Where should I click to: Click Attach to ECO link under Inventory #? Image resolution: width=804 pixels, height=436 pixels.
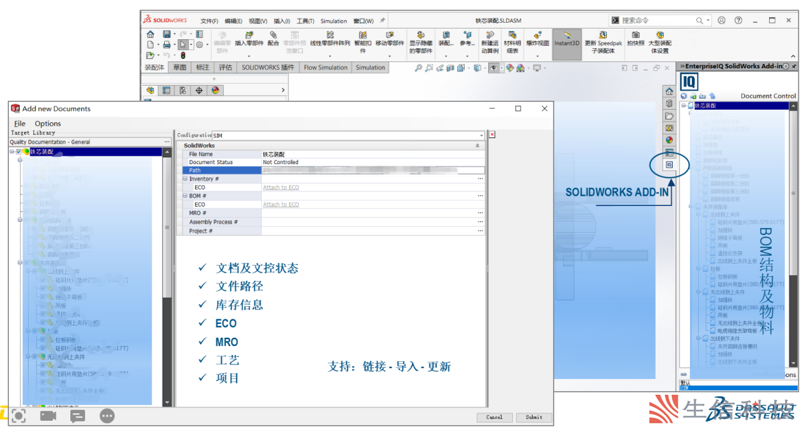click(281, 188)
